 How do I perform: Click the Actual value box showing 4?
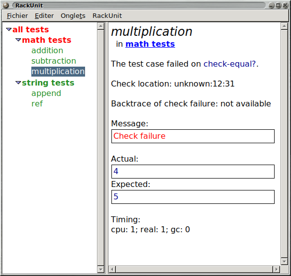[x=193, y=172]
